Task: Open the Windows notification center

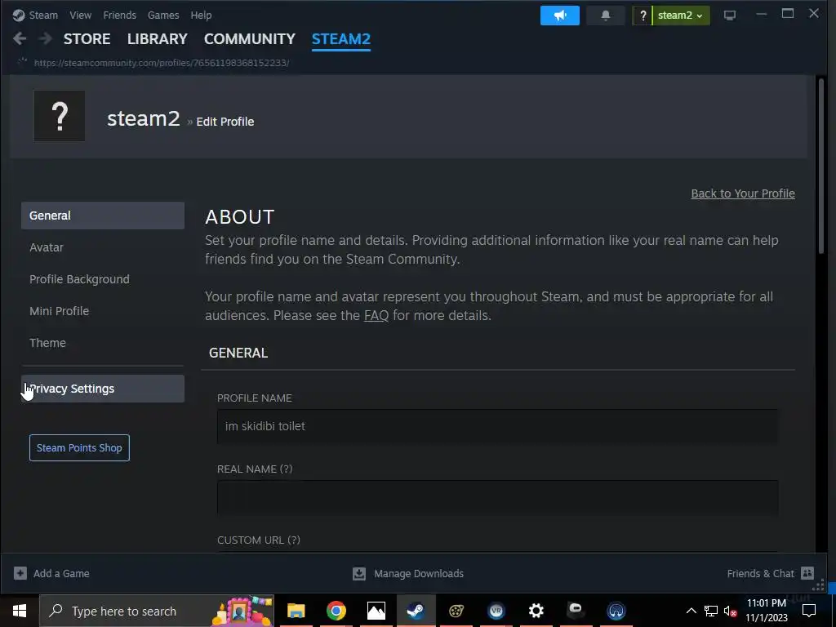Action: (x=809, y=611)
